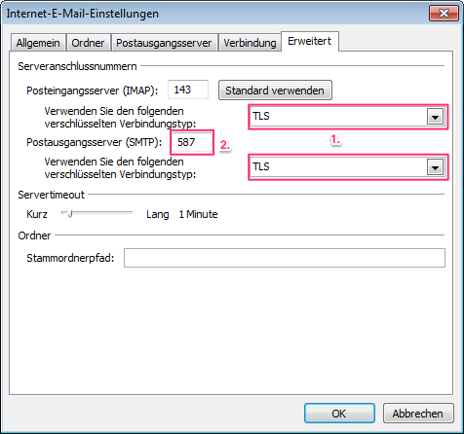The image size is (464, 434).
Task: Go to the Verbindung tab
Action: (x=250, y=43)
